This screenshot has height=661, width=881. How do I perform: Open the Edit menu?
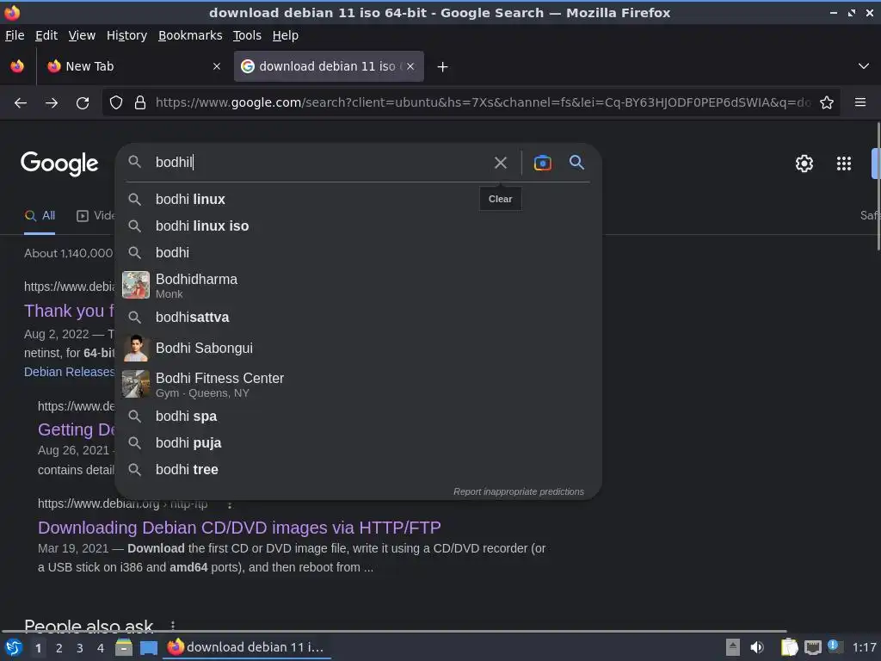[x=46, y=35]
